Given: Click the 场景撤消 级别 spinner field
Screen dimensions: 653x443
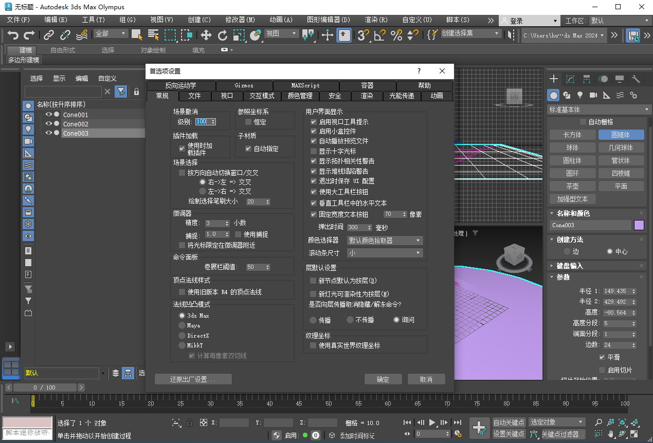Looking at the screenshot, I should pyautogui.click(x=206, y=122).
